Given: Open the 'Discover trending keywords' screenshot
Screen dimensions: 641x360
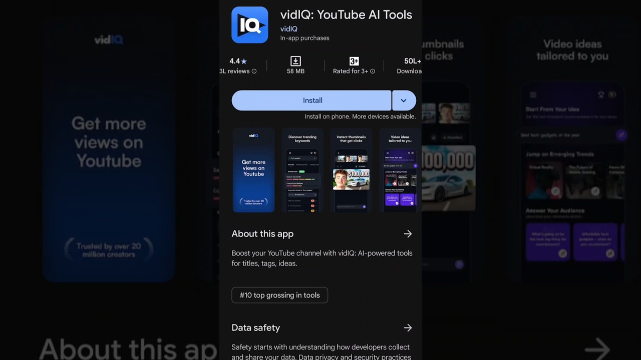Looking at the screenshot, I should [302, 170].
